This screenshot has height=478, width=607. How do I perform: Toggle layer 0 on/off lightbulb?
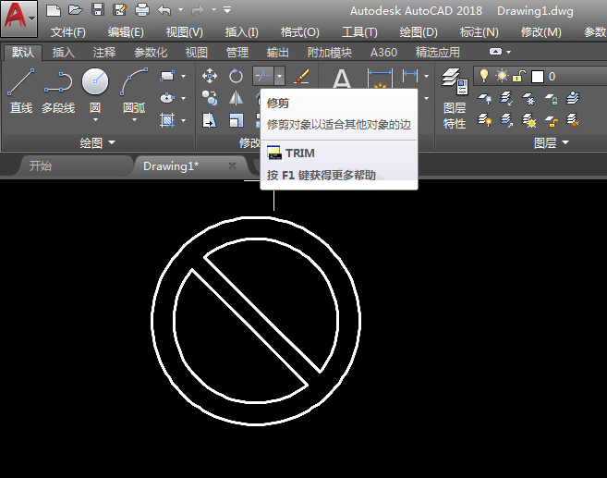(483, 76)
